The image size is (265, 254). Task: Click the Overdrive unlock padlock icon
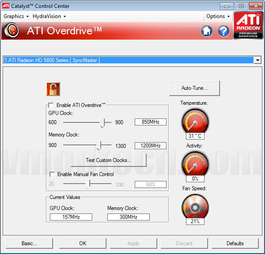point(53,89)
